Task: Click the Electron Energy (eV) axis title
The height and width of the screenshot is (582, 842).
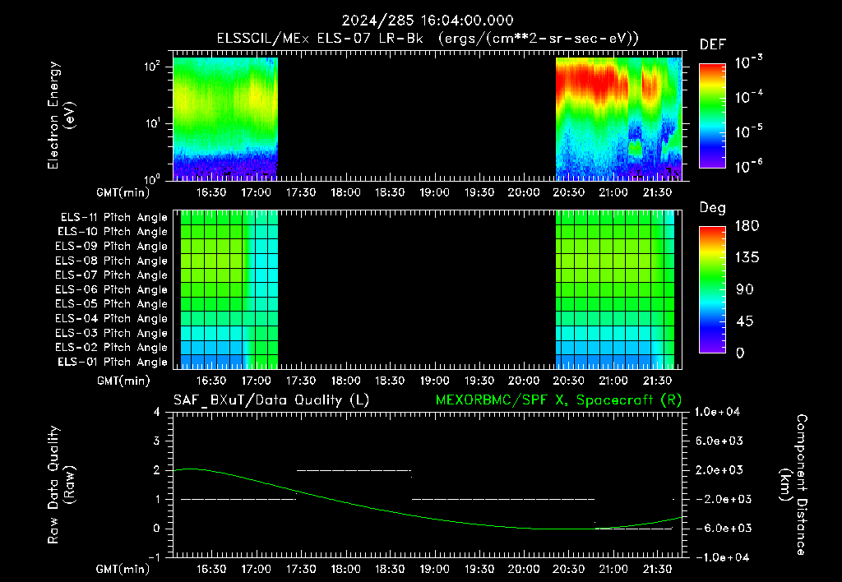Action: pyautogui.click(x=61, y=115)
